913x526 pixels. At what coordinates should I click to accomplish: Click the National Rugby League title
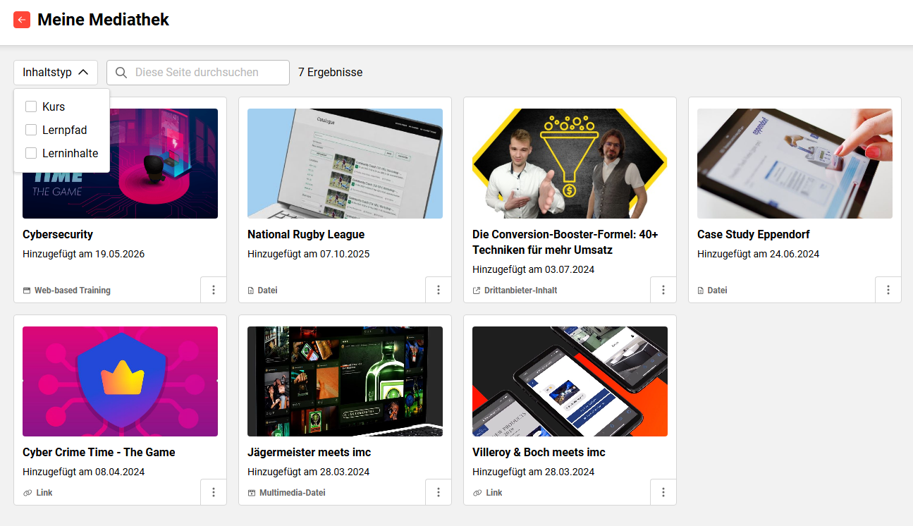[x=306, y=234]
